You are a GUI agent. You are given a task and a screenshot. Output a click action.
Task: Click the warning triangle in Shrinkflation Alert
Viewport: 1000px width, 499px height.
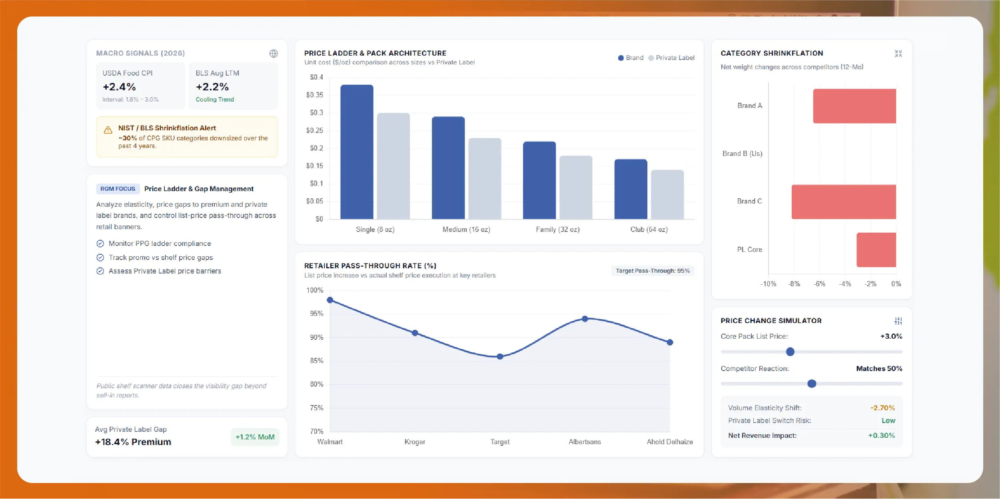pyautogui.click(x=108, y=130)
